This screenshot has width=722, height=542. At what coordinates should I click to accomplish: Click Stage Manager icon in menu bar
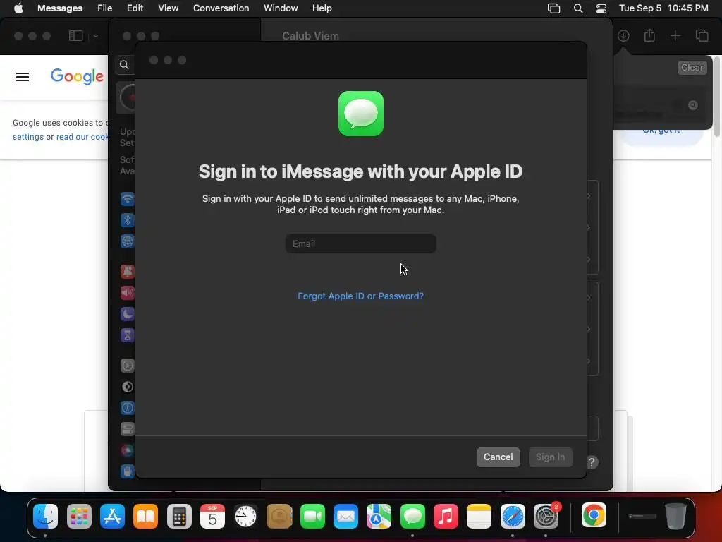tap(554, 8)
